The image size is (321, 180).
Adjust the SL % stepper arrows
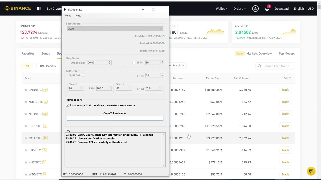tap(162, 62)
